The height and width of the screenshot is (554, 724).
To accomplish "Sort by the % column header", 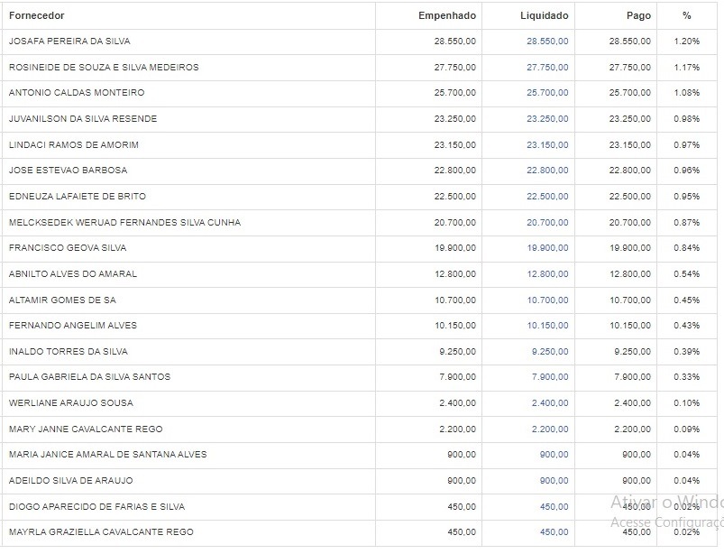I will coord(686,16).
